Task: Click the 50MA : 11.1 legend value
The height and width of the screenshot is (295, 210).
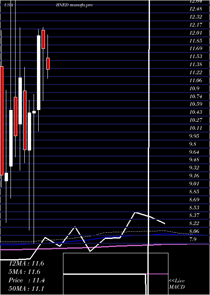Action: pos(26,288)
